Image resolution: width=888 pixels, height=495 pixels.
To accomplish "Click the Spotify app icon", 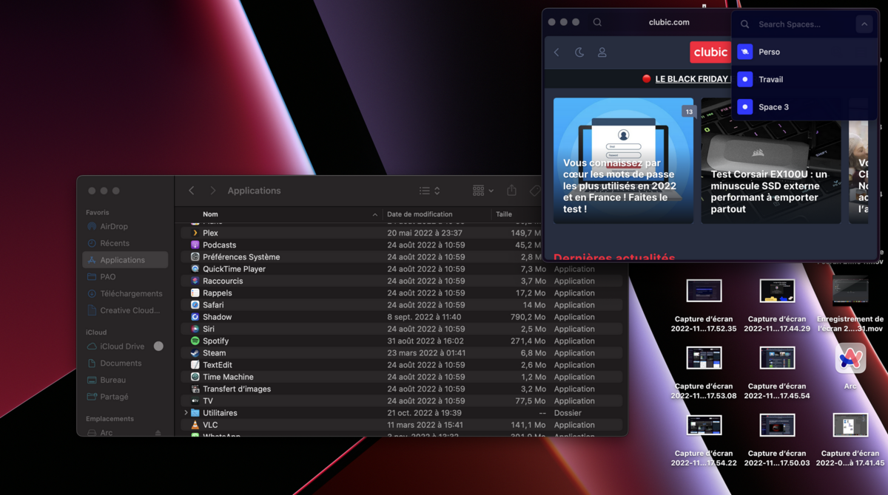I will coord(195,341).
